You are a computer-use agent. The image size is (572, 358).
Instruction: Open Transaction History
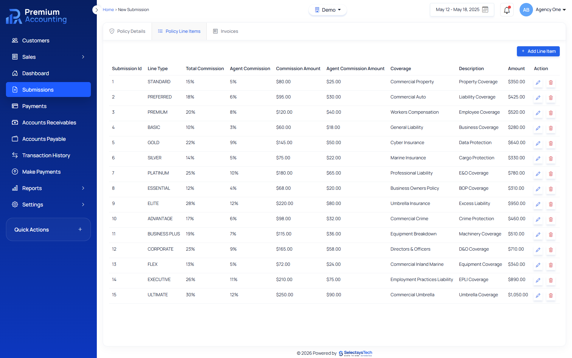[x=48, y=155]
